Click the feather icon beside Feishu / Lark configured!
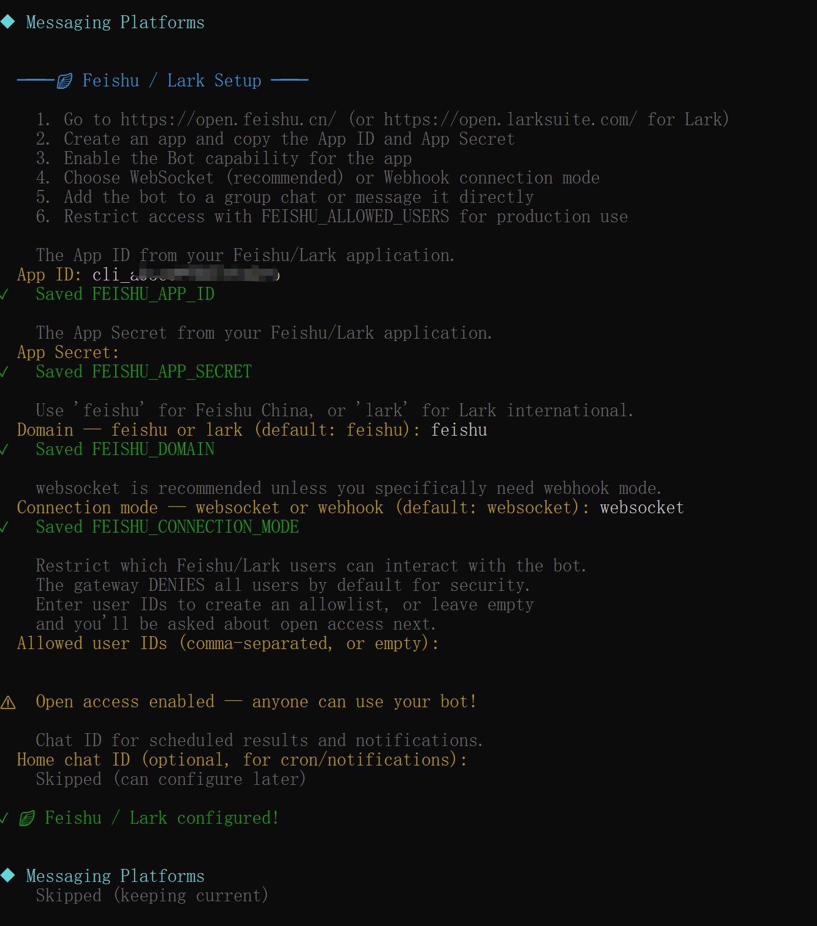 pos(27,818)
